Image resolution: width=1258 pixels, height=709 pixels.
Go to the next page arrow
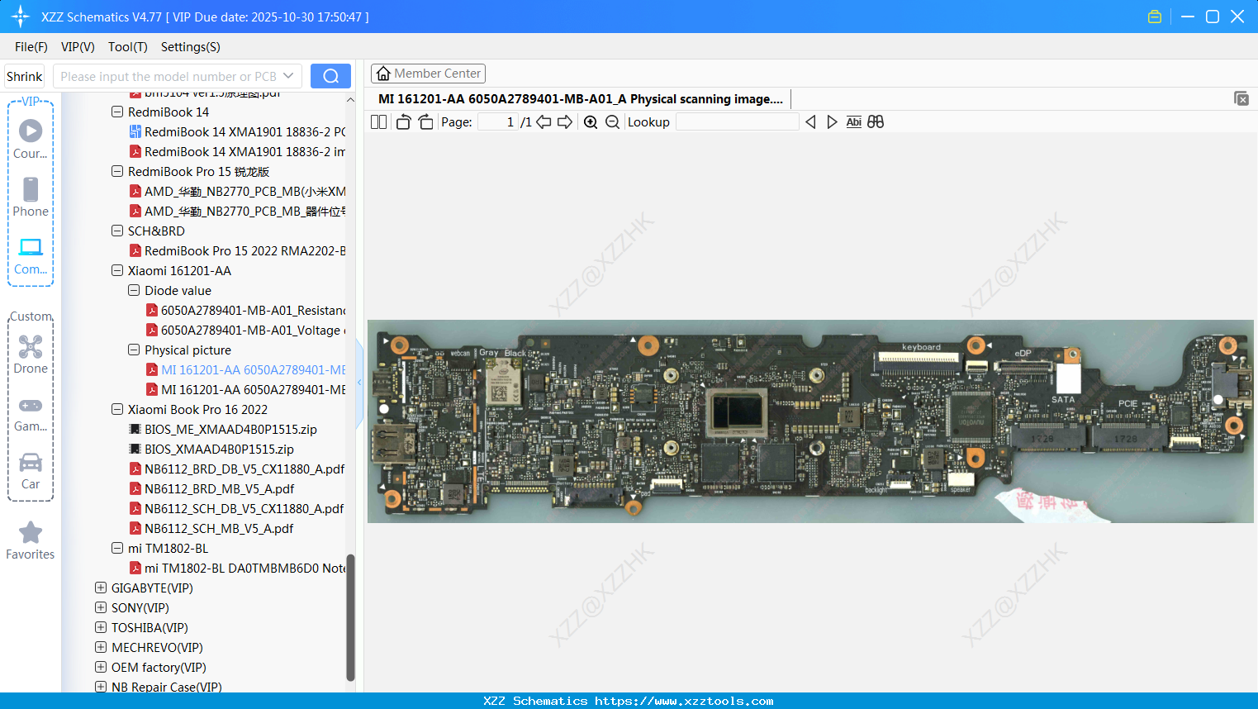pyautogui.click(x=565, y=122)
